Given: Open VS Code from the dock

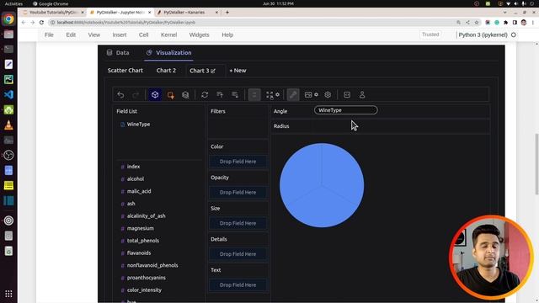Looking at the screenshot, I should click(8, 94).
